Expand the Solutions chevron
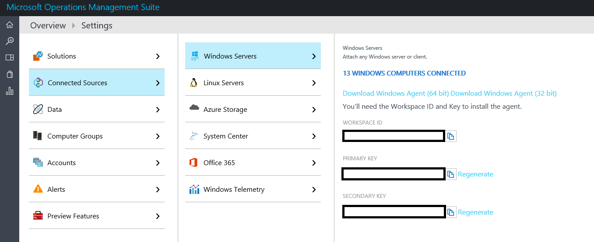 pyautogui.click(x=158, y=56)
